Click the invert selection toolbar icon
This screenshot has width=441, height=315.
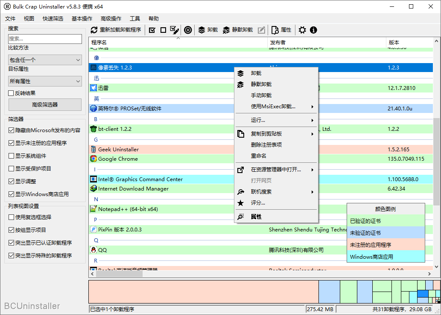(174, 30)
